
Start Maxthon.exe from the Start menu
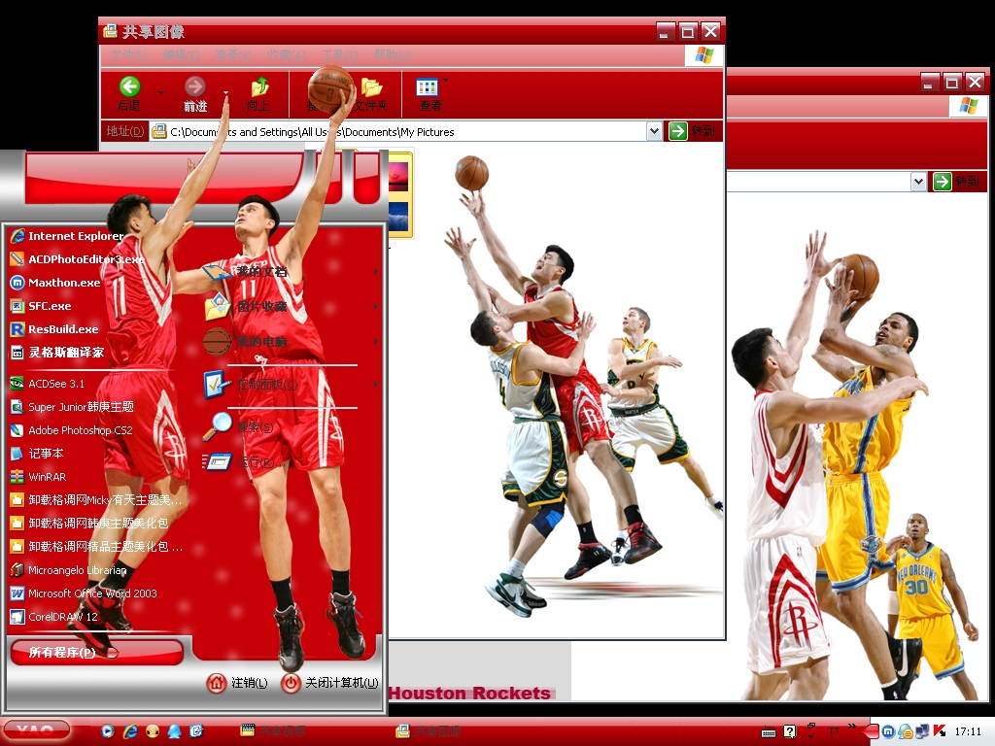(55, 283)
